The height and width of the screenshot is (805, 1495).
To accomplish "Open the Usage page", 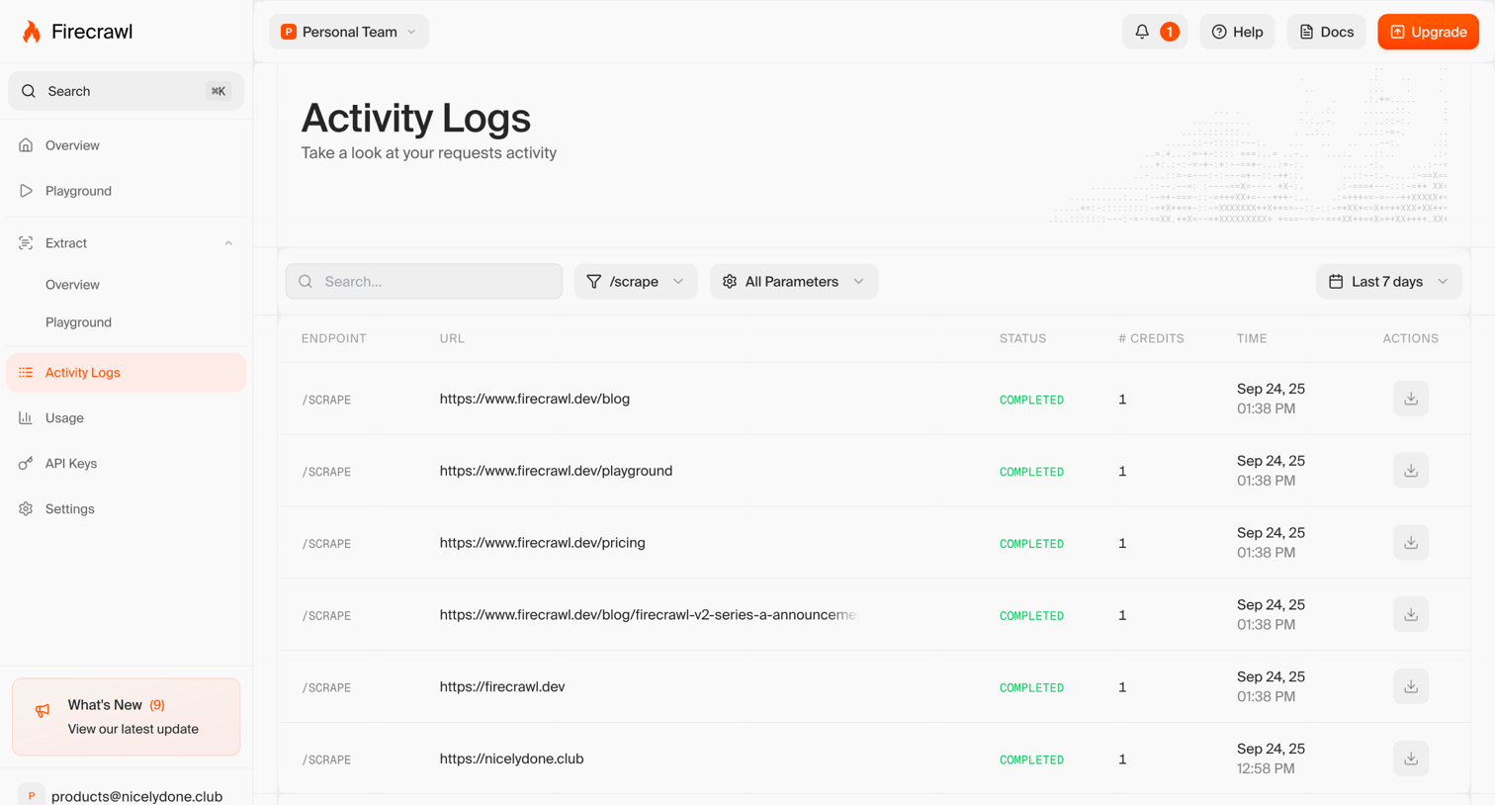I will (x=126, y=418).
